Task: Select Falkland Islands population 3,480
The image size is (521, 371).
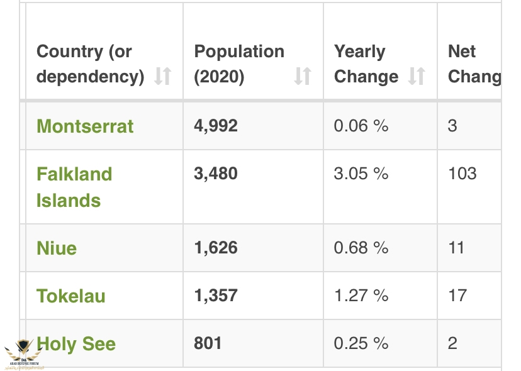Action: point(216,174)
